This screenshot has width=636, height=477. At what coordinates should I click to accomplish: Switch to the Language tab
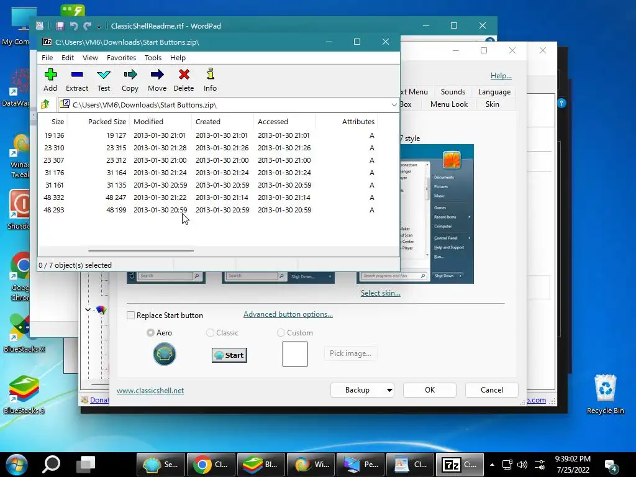click(494, 92)
